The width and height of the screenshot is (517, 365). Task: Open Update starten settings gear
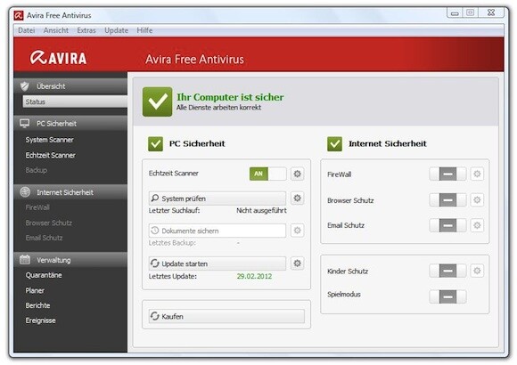click(297, 264)
